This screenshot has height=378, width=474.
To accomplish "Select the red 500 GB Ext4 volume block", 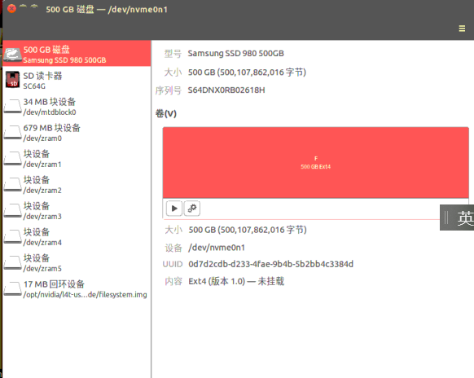I will click(x=316, y=163).
